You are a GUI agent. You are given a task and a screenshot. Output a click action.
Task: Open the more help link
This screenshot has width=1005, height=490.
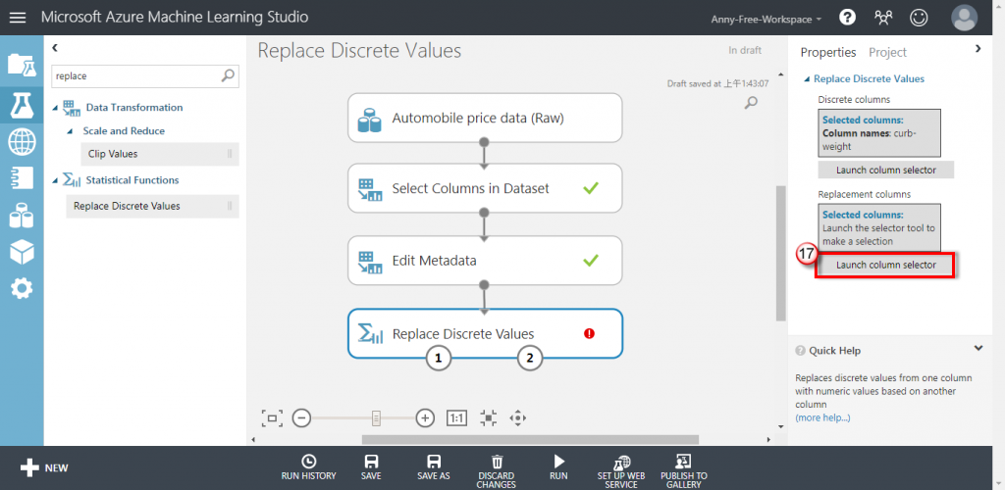point(822,417)
